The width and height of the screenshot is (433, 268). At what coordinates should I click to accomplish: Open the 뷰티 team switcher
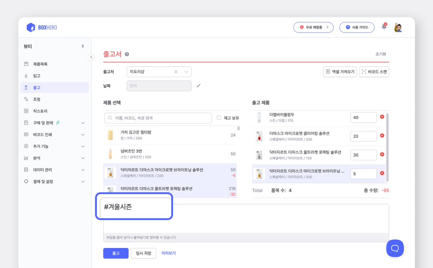pos(54,46)
